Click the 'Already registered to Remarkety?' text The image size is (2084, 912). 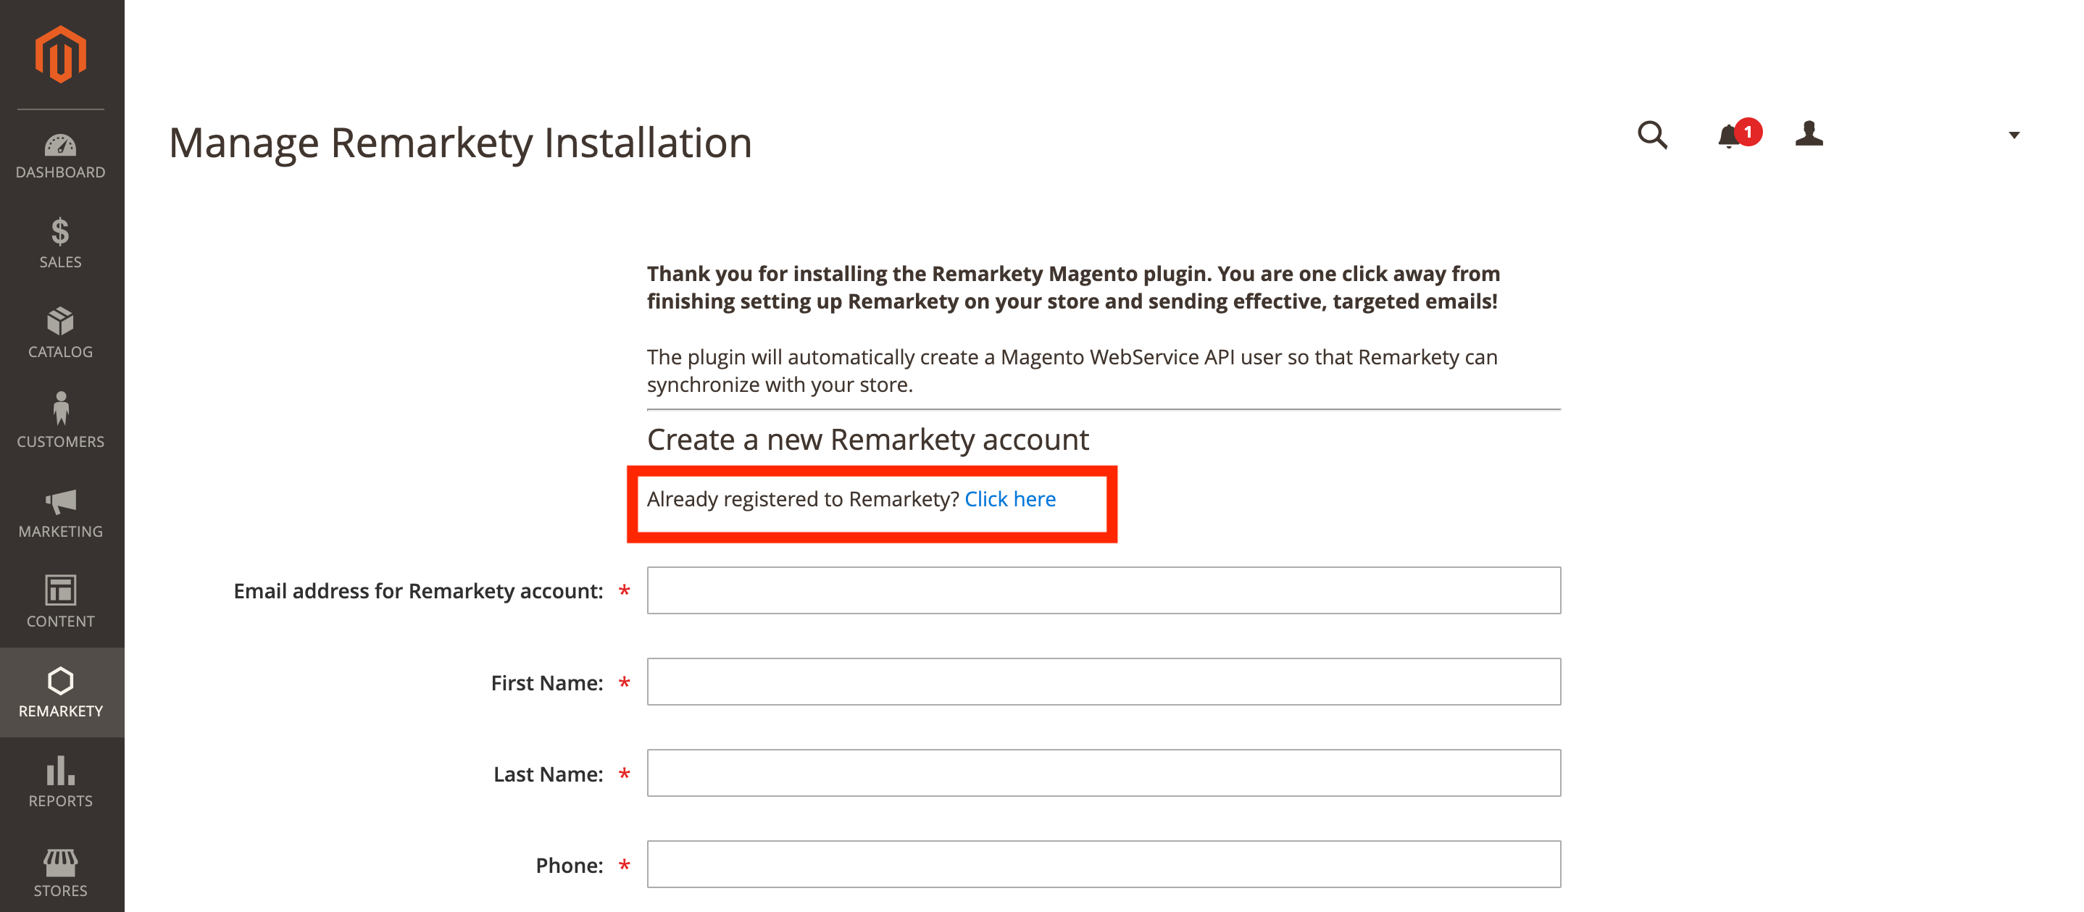click(804, 499)
